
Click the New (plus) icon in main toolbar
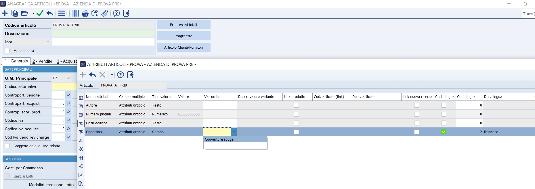[x=5, y=13]
